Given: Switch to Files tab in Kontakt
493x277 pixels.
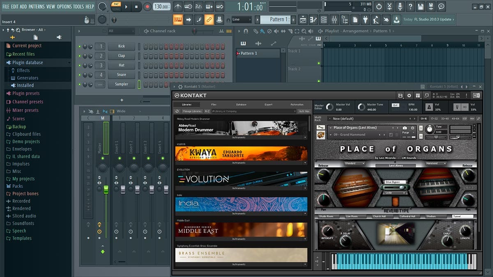Looking at the screenshot, I should [214, 105].
